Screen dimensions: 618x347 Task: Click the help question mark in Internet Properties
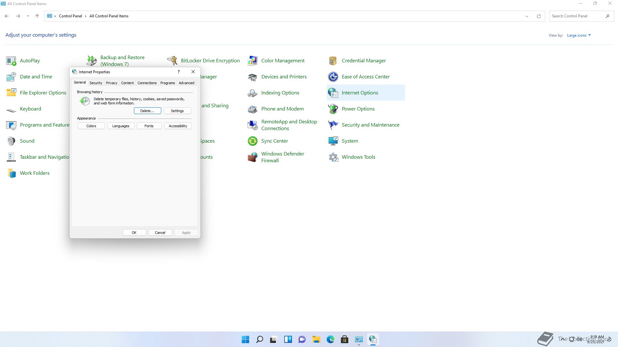click(x=179, y=72)
